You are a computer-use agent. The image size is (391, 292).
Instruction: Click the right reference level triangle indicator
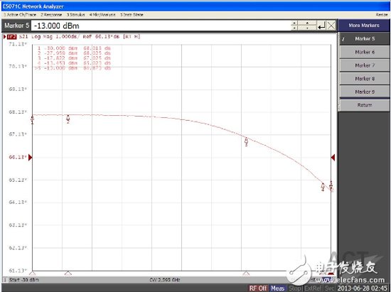click(333, 158)
